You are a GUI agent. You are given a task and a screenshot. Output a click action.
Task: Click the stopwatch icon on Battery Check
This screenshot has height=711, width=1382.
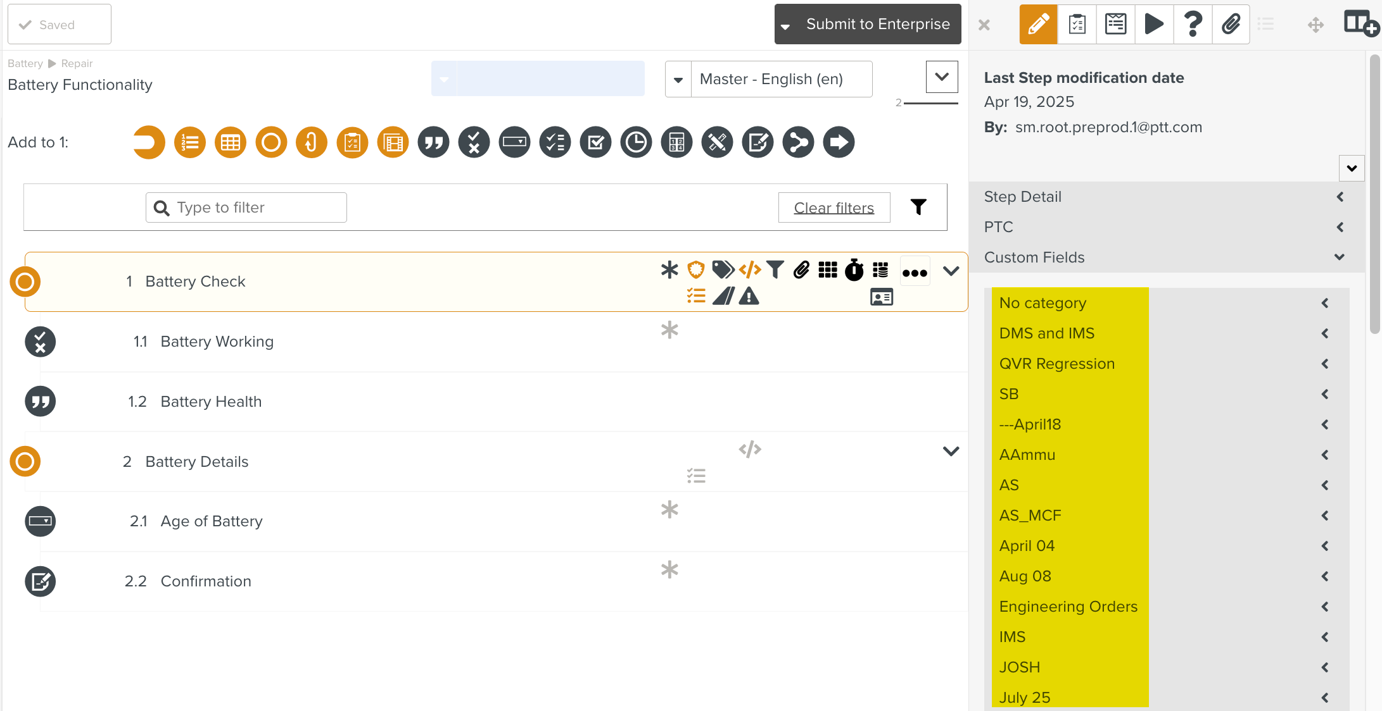[x=854, y=270]
